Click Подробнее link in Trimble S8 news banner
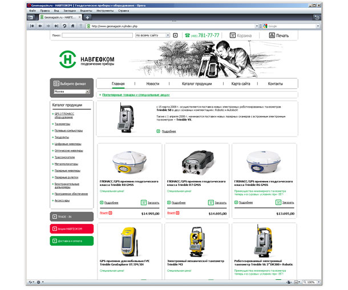This screenshot has height=290, width=348. (x=169, y=131)
